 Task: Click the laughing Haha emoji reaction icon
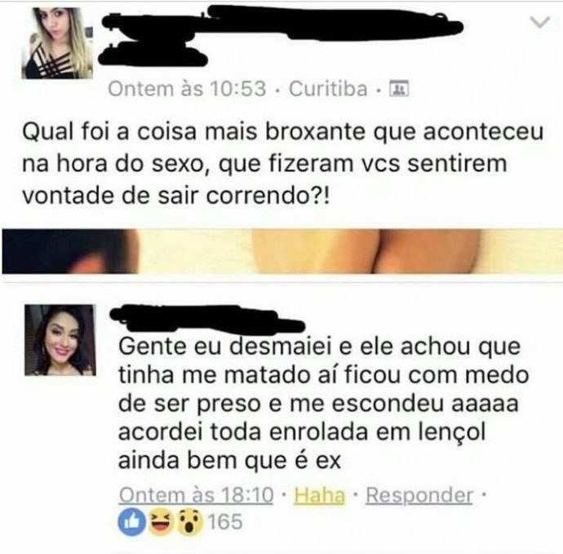pyautogui.click(x=162, y=521)
